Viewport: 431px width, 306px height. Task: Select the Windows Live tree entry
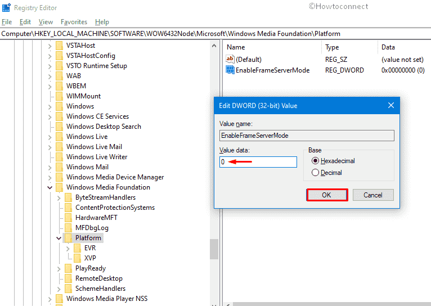[87, 137]
